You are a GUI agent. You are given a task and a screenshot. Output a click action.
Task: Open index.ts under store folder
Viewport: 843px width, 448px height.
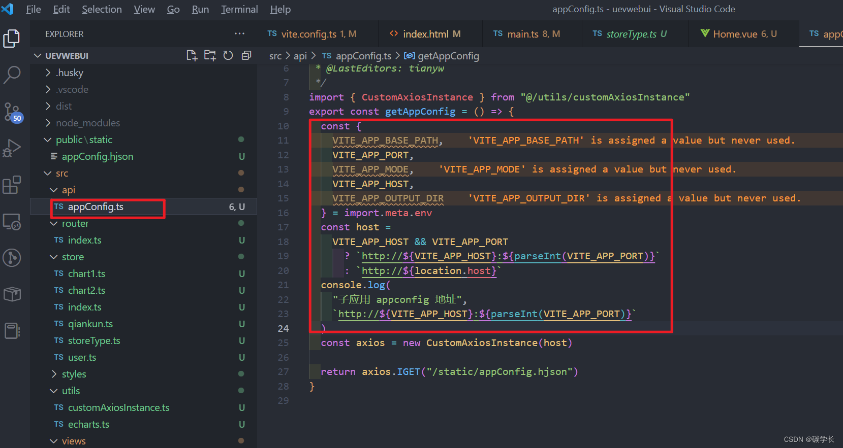click(x=84, y=307)
